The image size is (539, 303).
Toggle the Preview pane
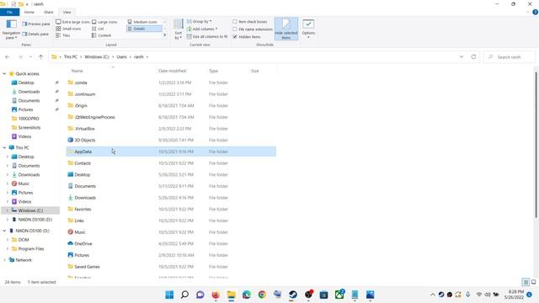pos(36,24)
